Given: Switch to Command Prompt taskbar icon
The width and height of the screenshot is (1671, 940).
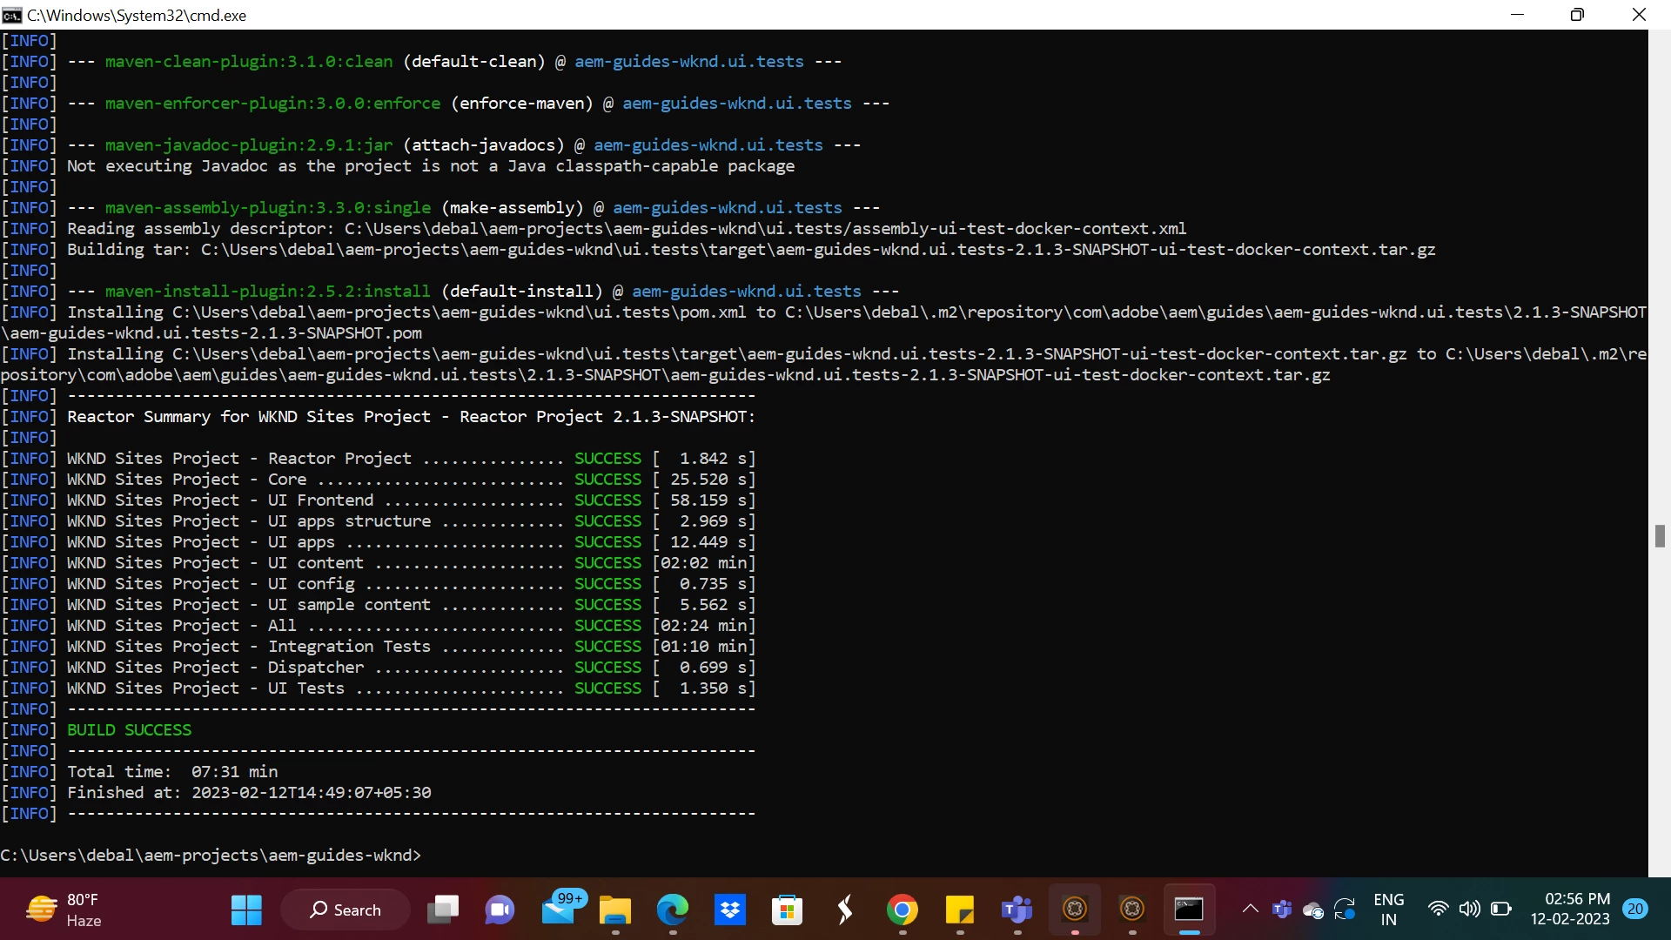Looking at the screenshot, I should point(1189,910).
